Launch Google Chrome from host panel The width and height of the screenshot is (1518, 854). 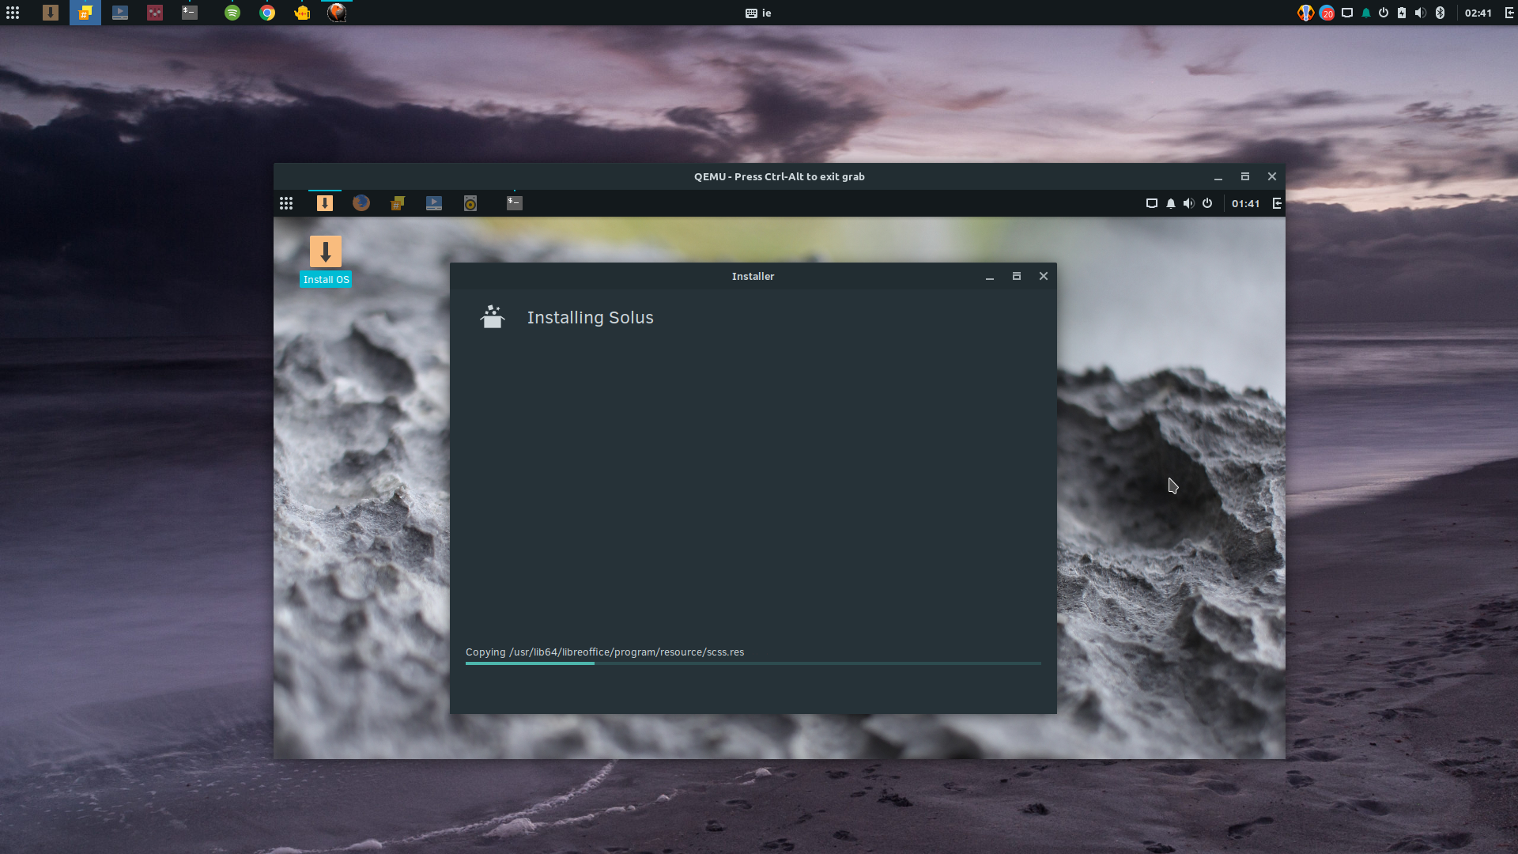pos(267,13)
